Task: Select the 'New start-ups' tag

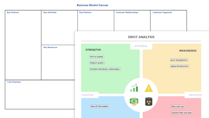Action: (178, 107)
